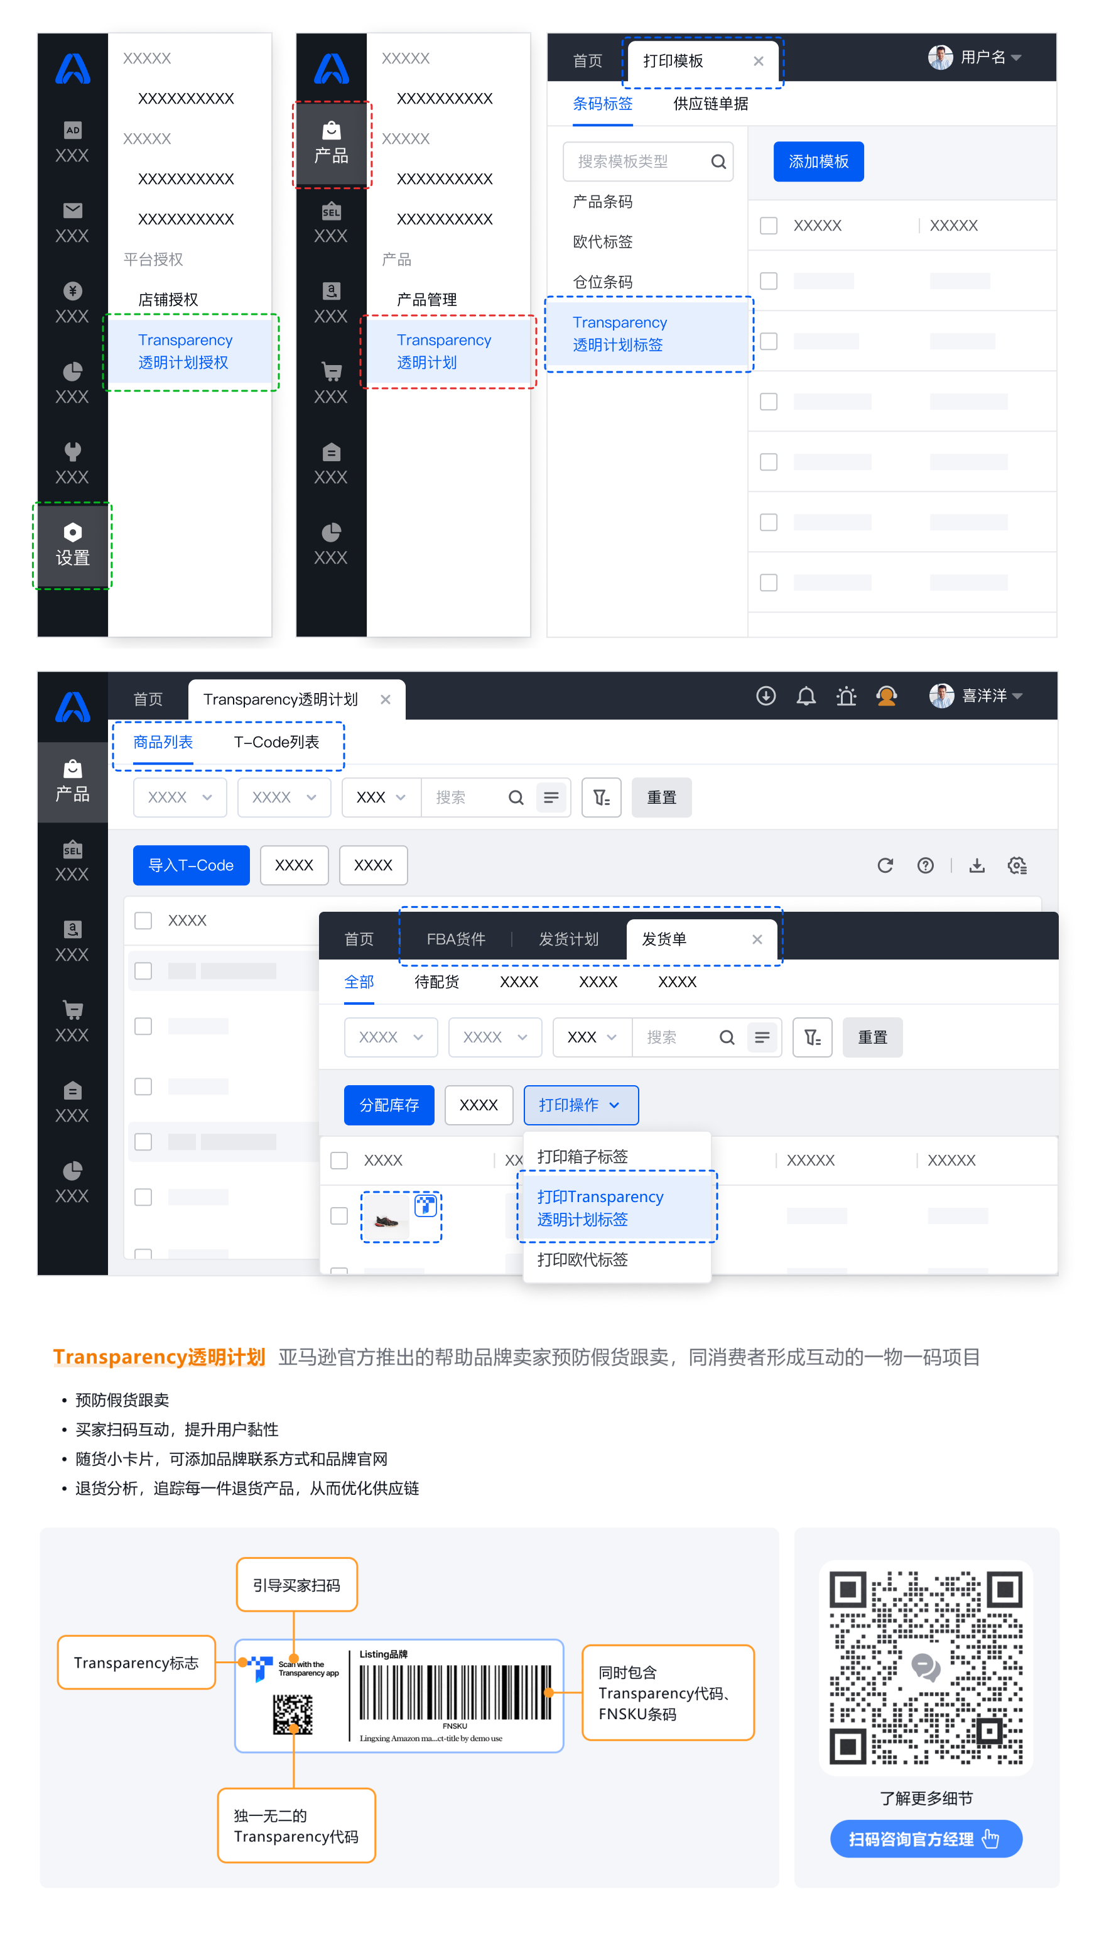Screen dimensions: 1104x1936
Task: Open the first XXXX dropdown in product list filters
Action: [180, 797]
